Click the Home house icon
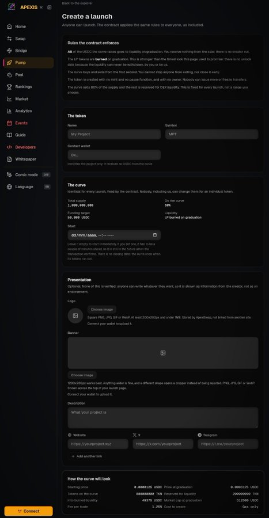 click(x=9, y=26)
